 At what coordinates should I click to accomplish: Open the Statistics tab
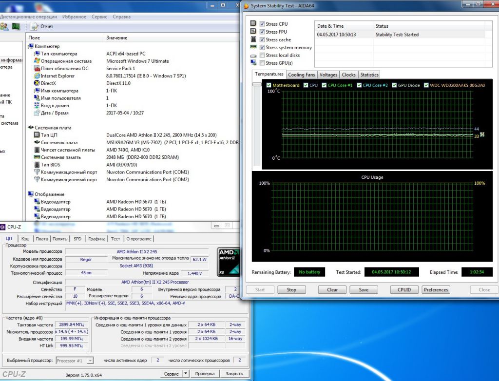pos(369,75)
